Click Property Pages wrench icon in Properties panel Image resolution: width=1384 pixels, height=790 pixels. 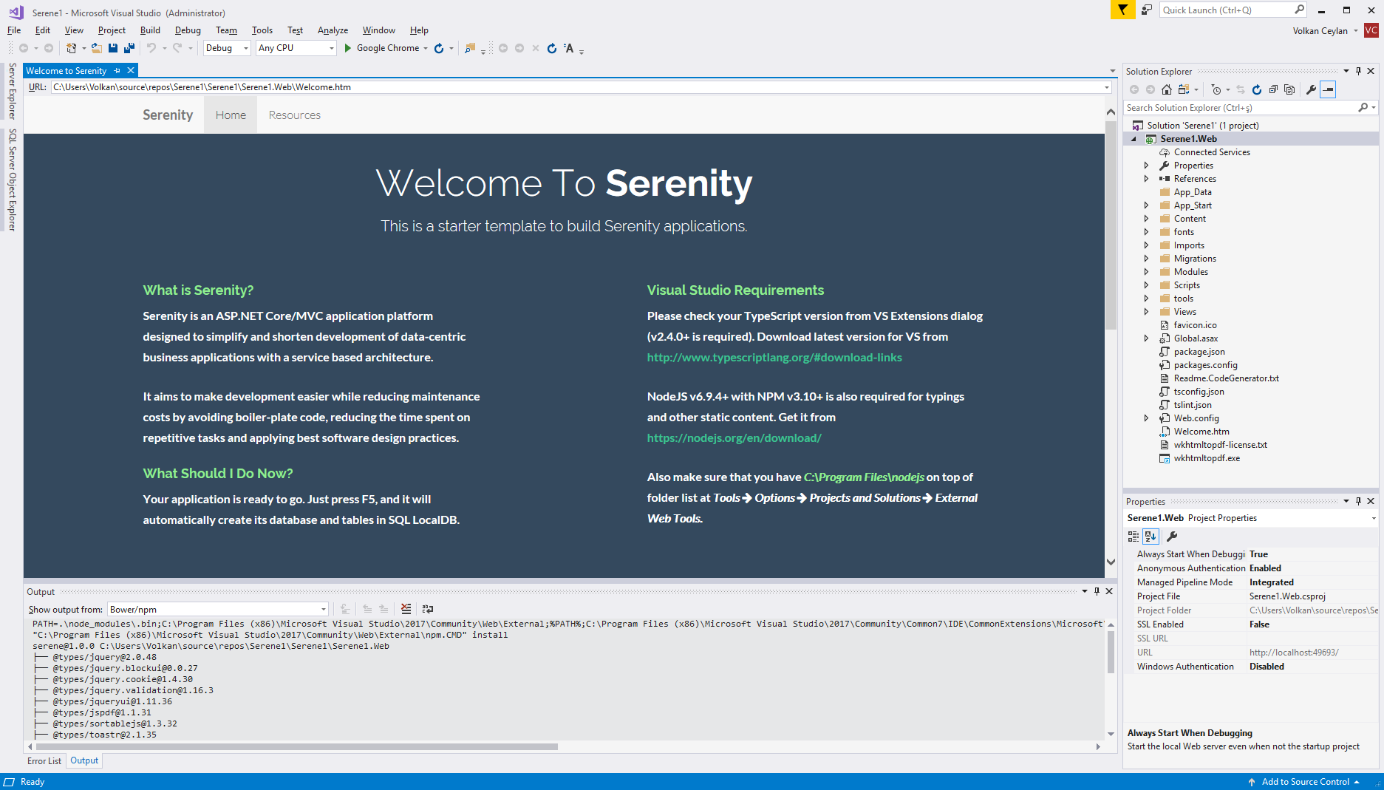1172,537
